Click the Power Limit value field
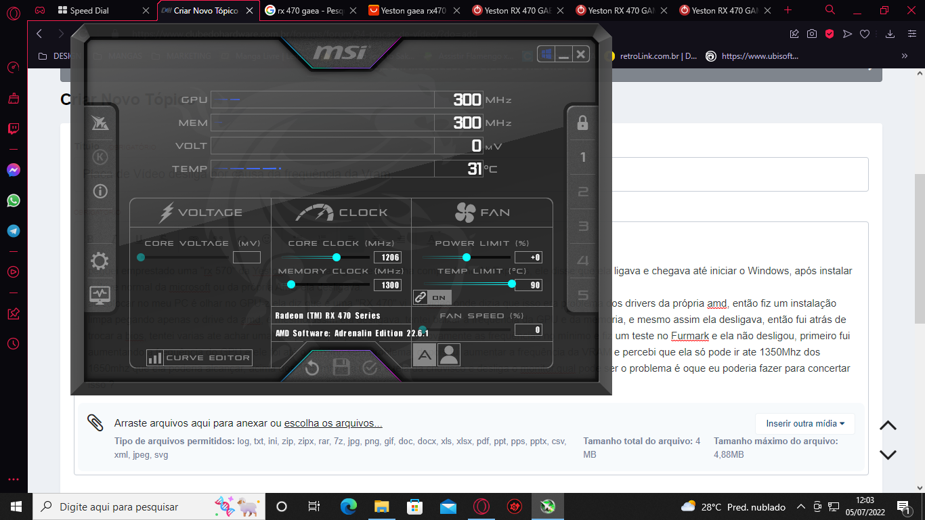Viewport: 925px width, 520px height. click(528, 257)
